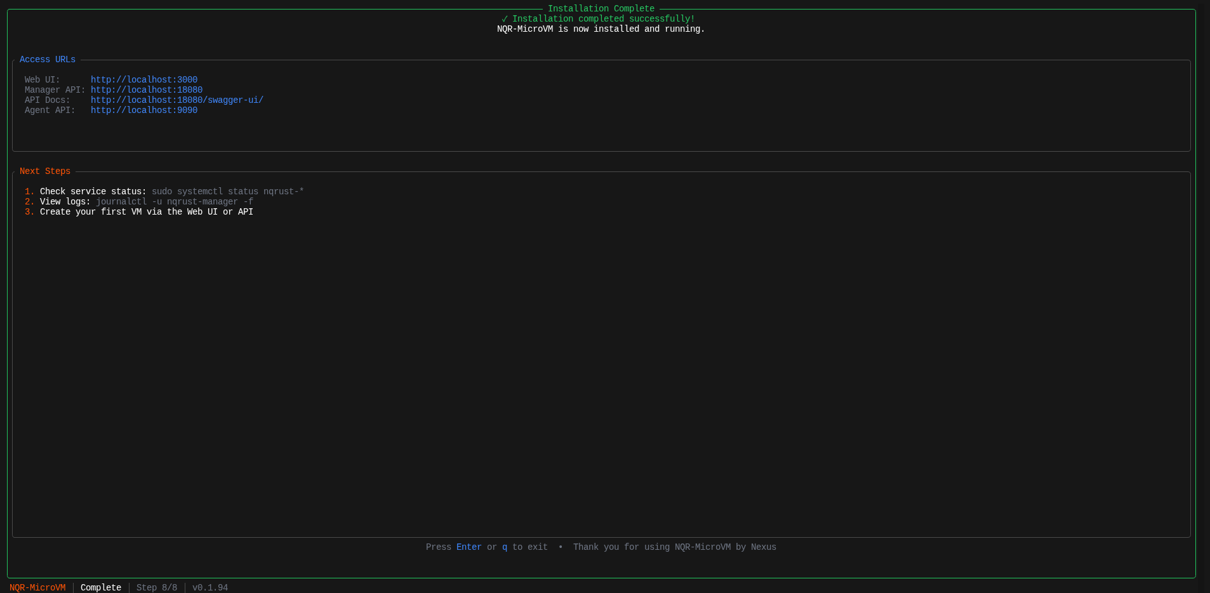Select the Access URLs panel heading
This screenshot has height=593, width=1210.
[x=48, y=60]
